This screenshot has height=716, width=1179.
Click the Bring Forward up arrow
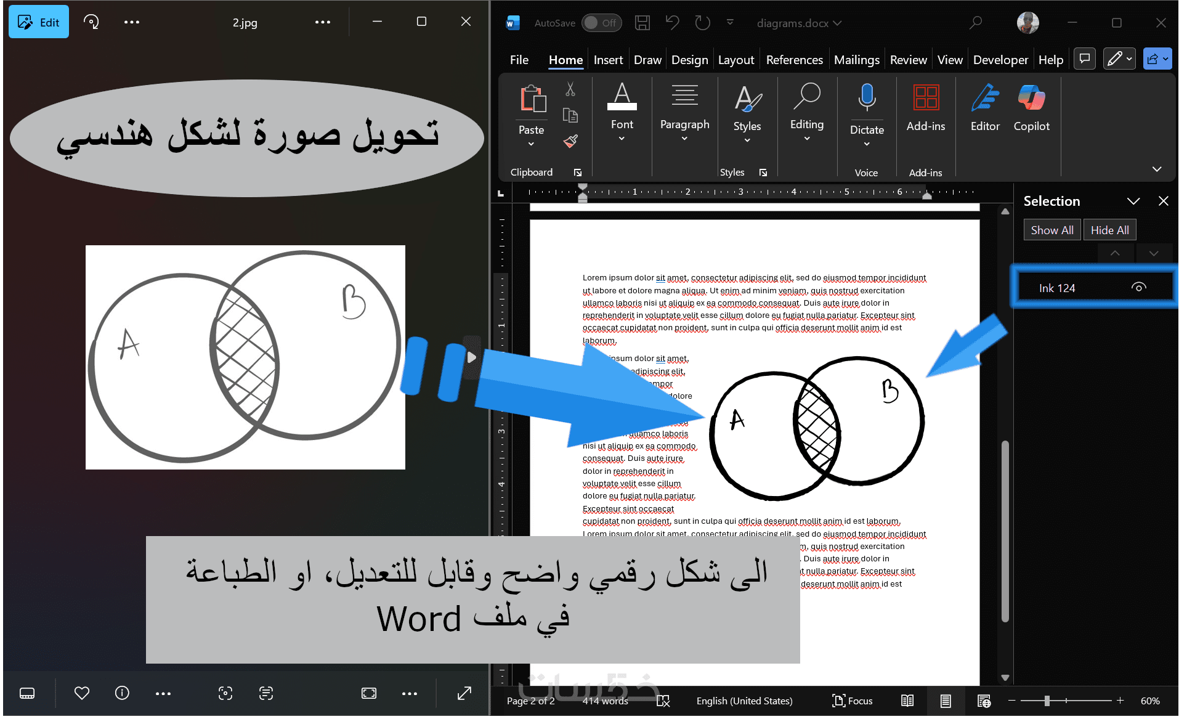pos(1115,253)
